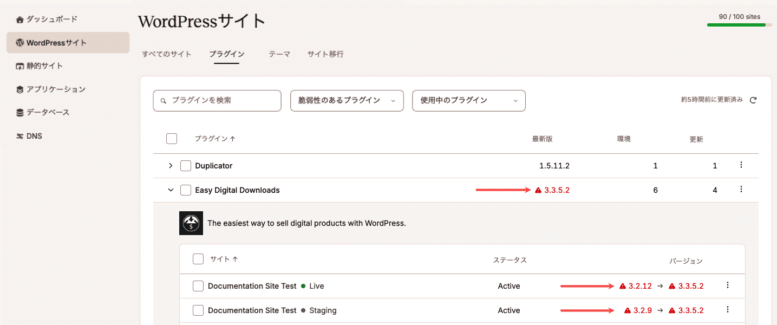Select the プラグイン tab
Screen dimensions: 777x325
point(226,54)
